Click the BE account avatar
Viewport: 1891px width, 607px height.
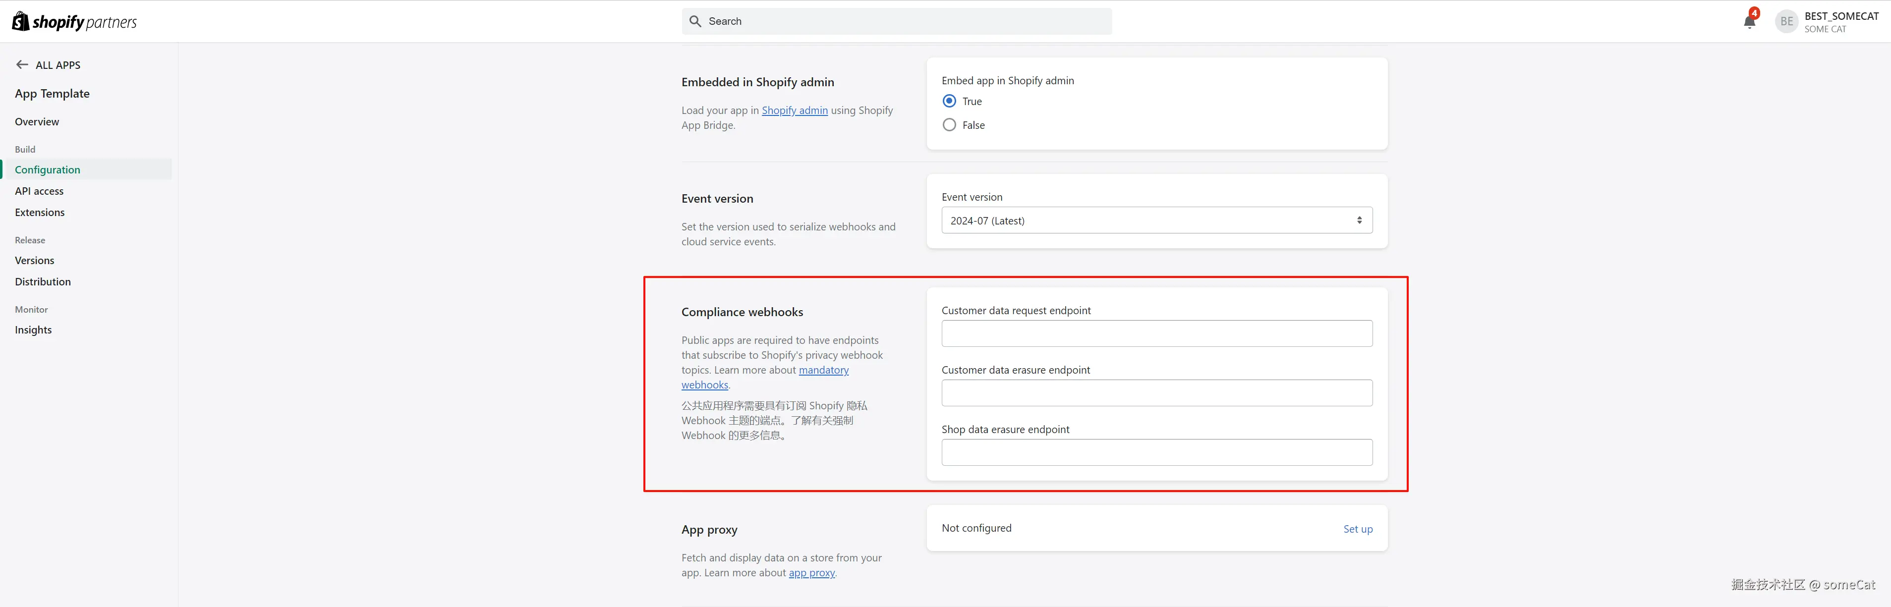click(x=1786, y=21)
